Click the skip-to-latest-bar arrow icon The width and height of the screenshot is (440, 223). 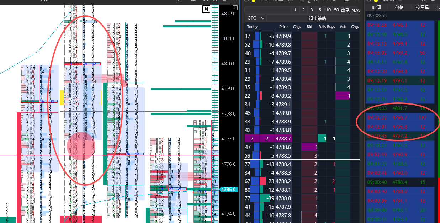(x=206, y=9)
